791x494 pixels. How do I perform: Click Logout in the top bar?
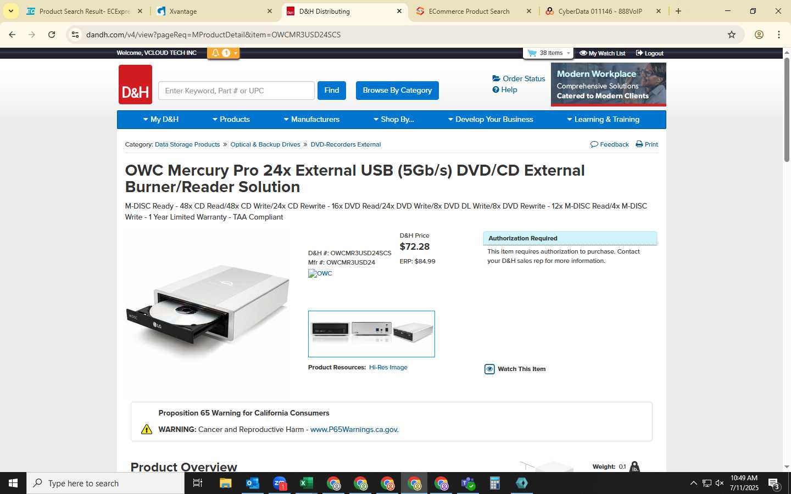(x=650, y=53)
